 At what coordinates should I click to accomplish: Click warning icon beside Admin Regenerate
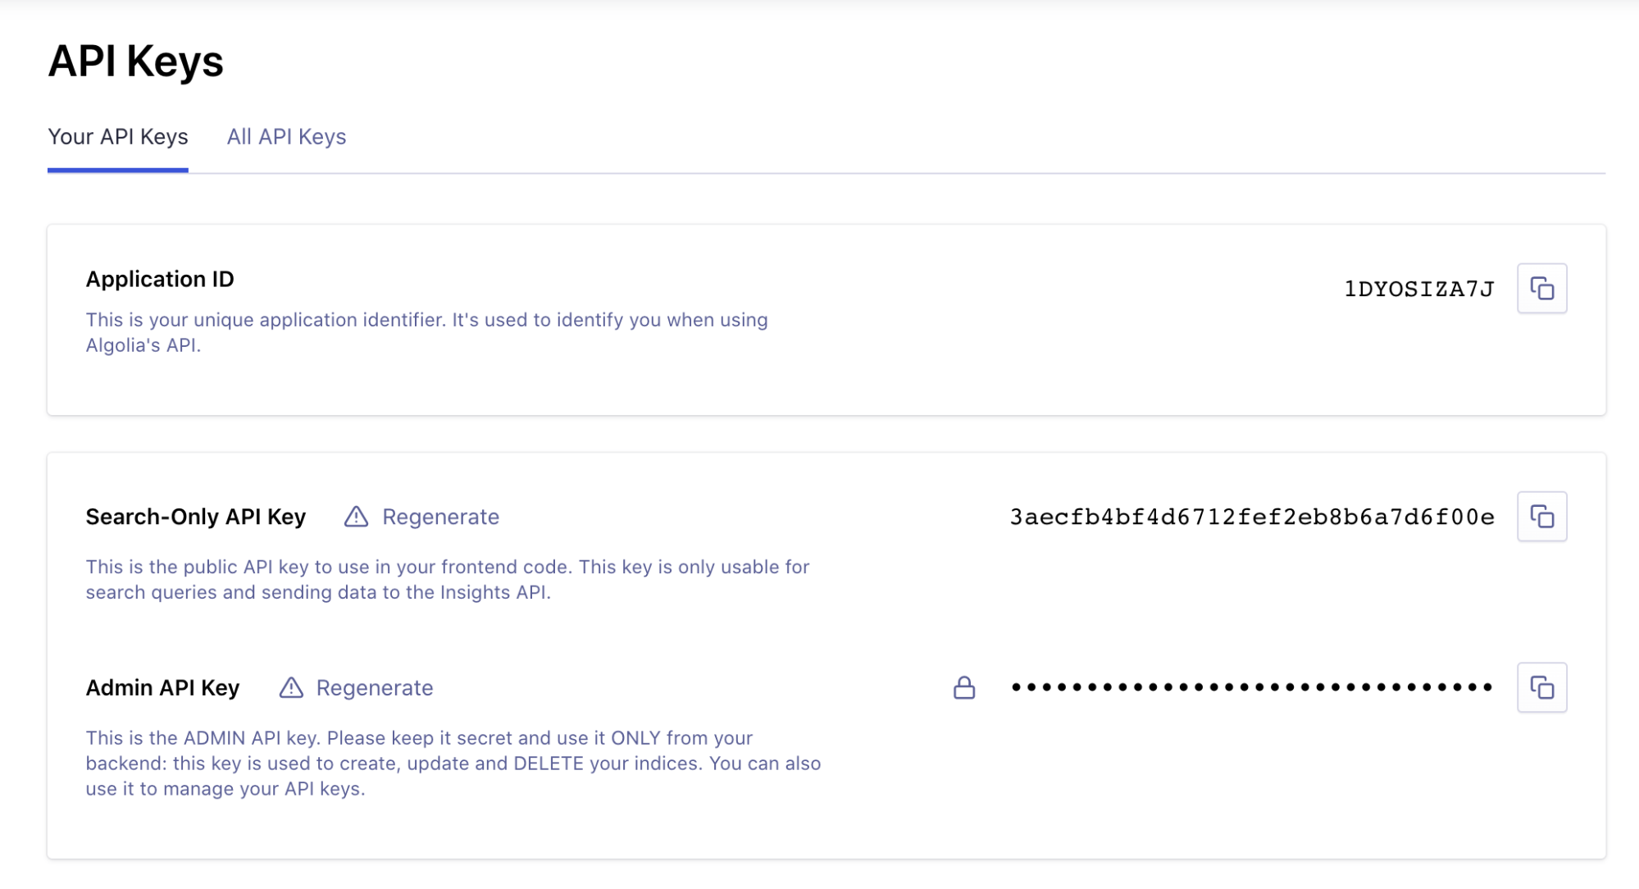pyautogui.click(x=291, y=687)
